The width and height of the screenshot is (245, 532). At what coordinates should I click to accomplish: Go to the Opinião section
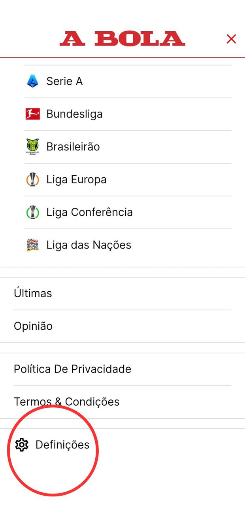tap(33, 326)
